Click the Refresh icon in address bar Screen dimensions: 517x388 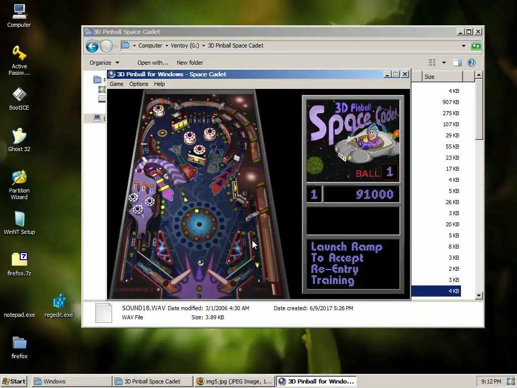coord(476,45)
